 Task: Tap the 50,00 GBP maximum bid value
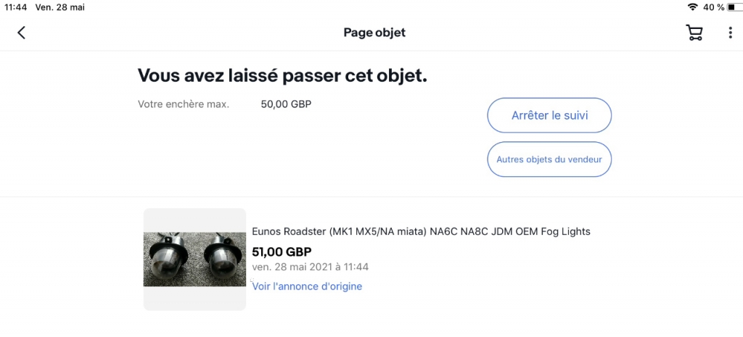click(x=286, y=104)
